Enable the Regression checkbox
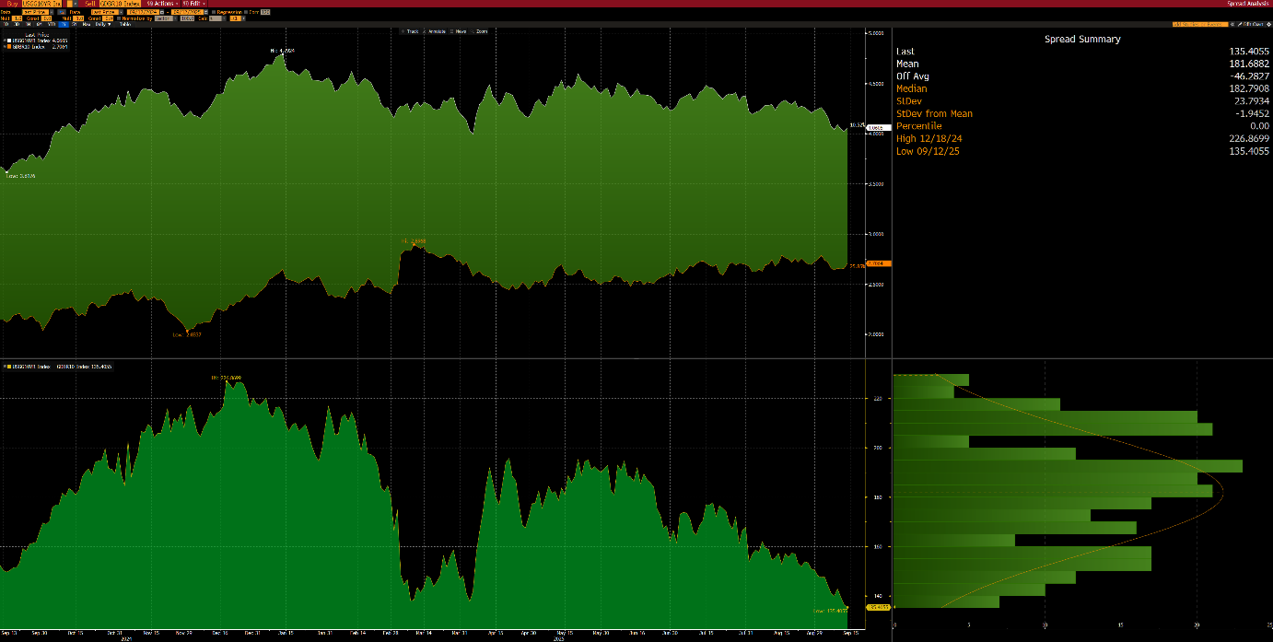 click(x=214, y=12)
